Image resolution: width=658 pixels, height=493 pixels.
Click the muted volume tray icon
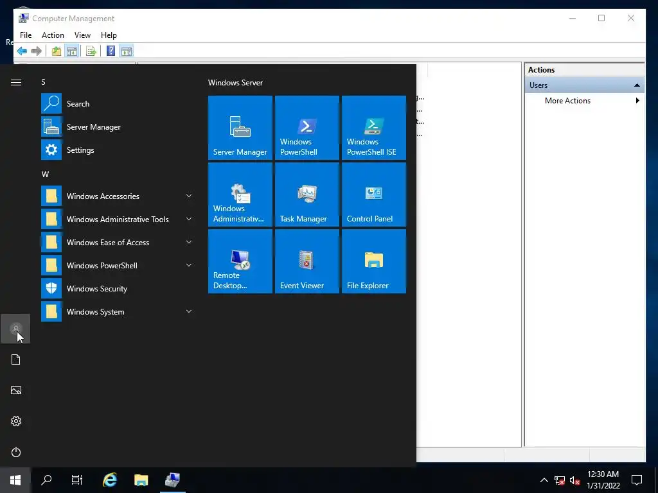[x=574, y=480]
